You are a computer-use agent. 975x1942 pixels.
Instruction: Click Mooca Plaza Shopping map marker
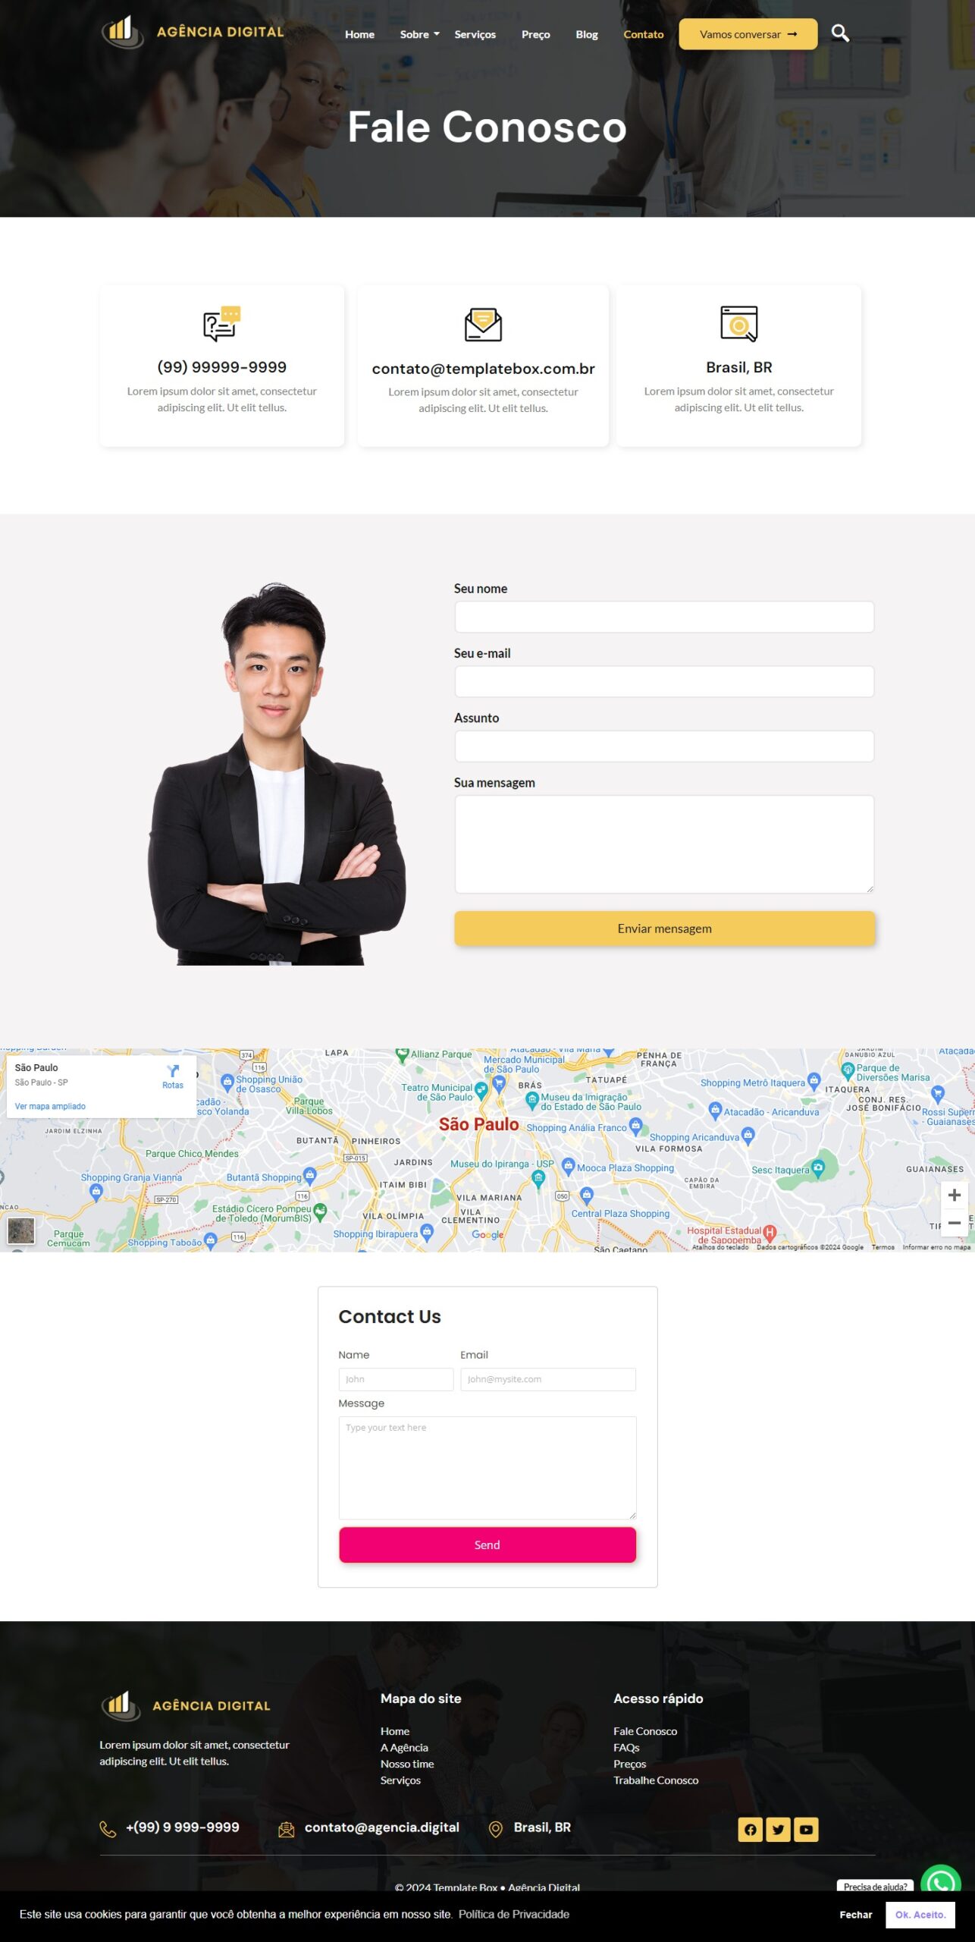tap(568, 1166)
